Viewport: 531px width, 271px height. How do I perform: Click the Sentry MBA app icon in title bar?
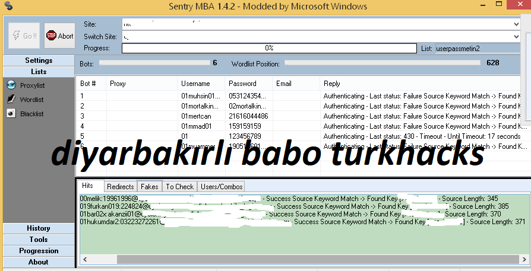click(8, 6)
